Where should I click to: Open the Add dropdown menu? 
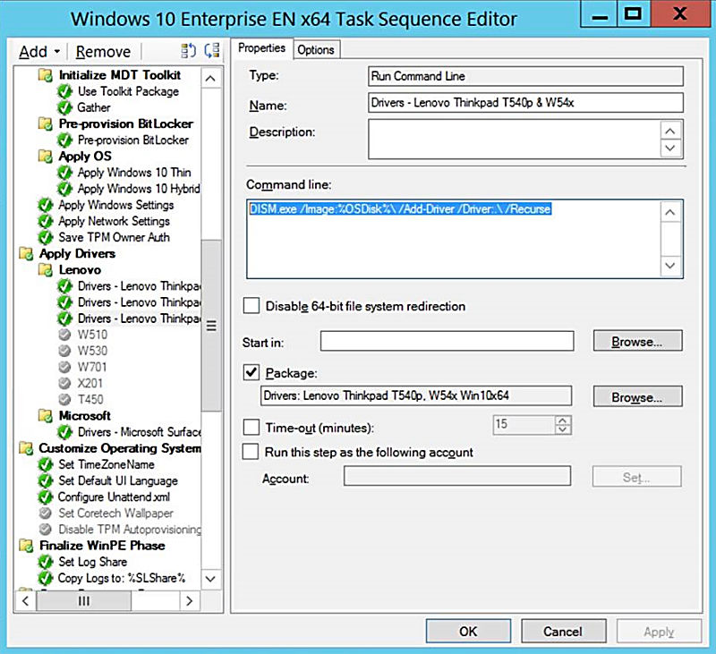(x=39, y=52)
